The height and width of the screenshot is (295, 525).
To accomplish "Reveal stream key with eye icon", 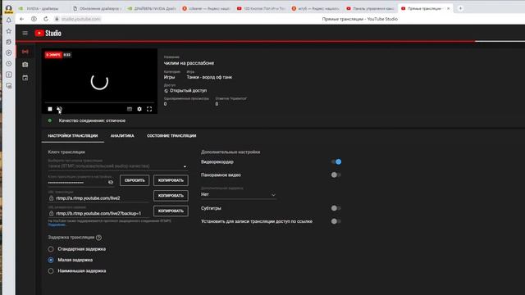I will point(111,182).
